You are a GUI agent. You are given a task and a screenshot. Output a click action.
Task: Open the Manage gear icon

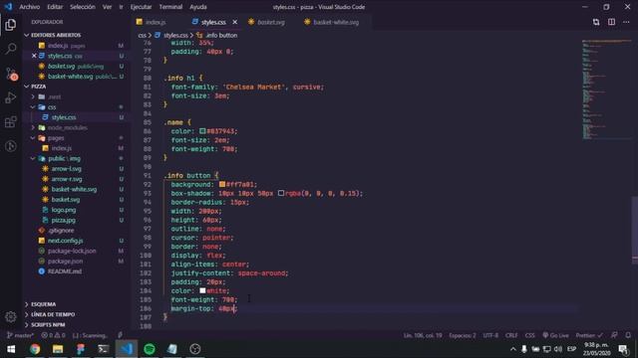click(x=11, y=316)
